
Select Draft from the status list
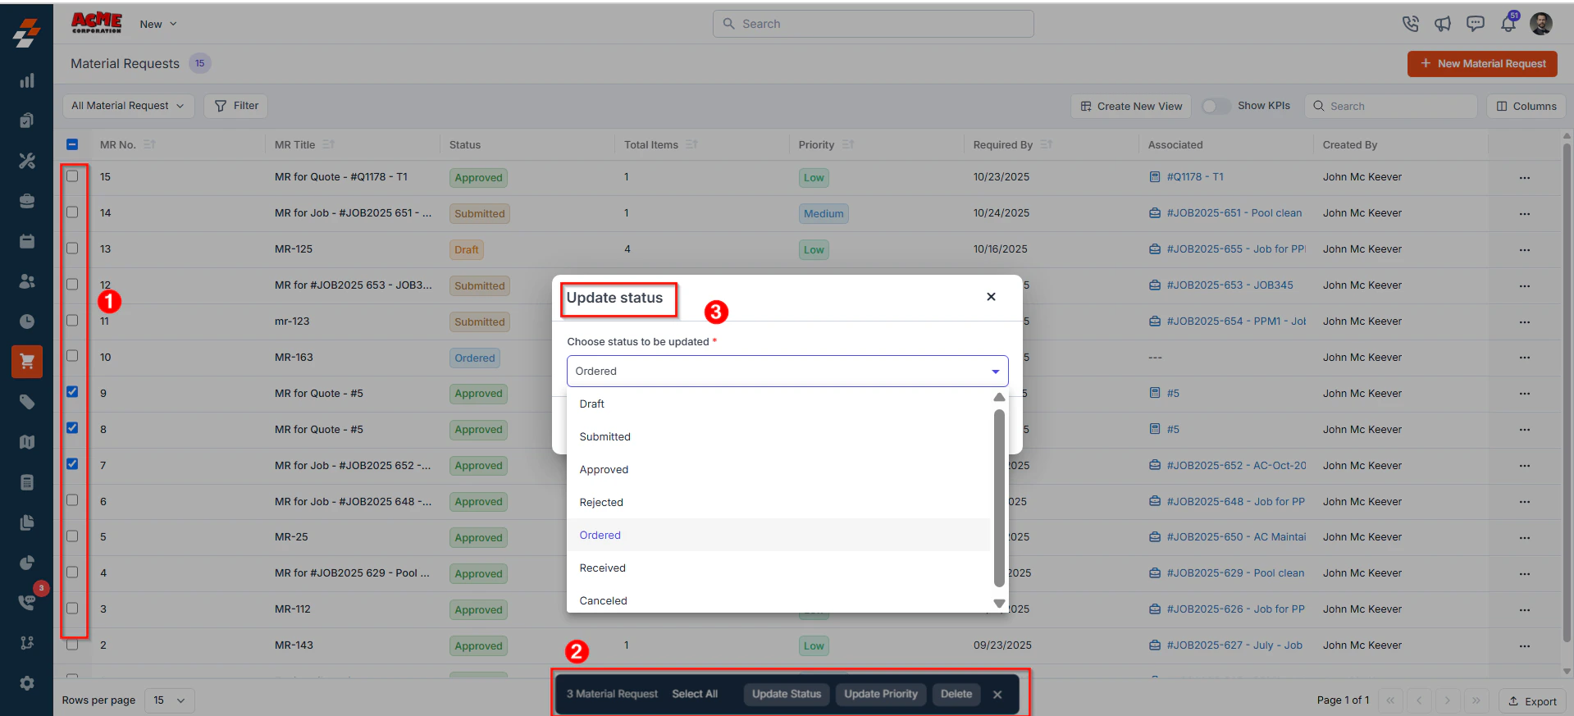(x=778, y=404)
